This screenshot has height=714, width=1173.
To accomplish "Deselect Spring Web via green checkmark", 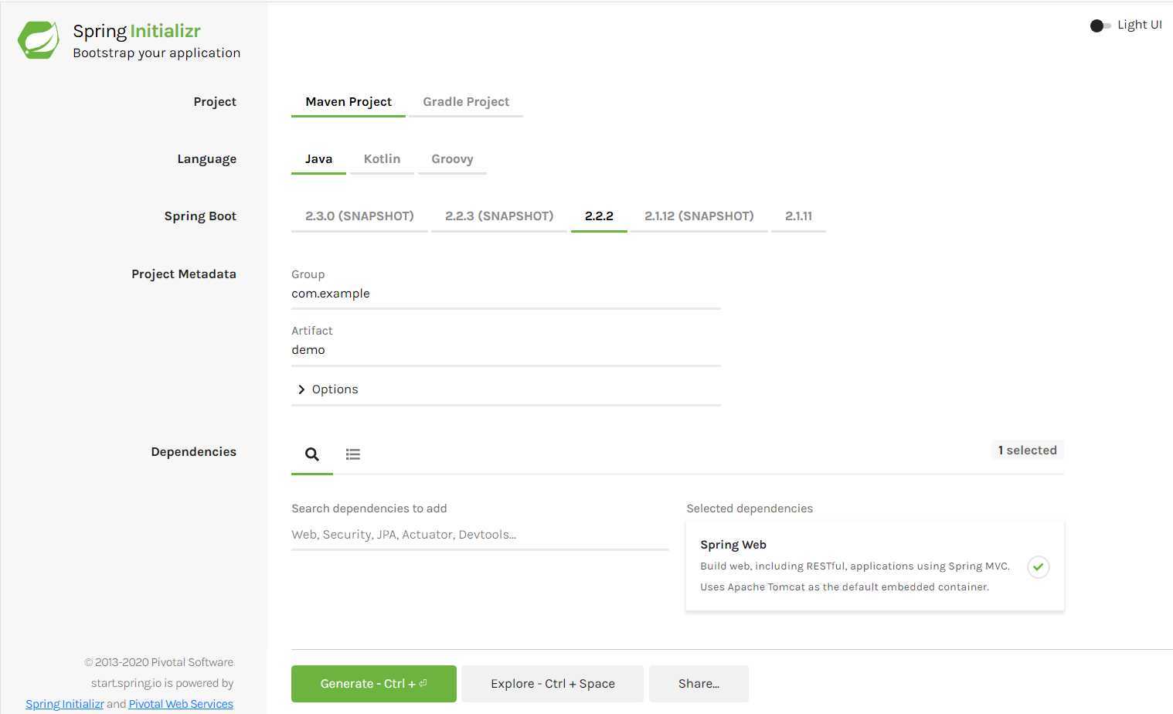I will click(x=1039, y=566).
